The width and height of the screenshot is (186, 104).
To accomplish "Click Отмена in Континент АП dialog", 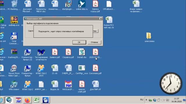I will pos(94,42).
